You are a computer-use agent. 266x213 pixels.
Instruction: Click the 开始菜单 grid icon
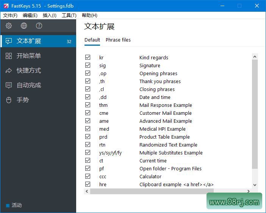point(9,56)
